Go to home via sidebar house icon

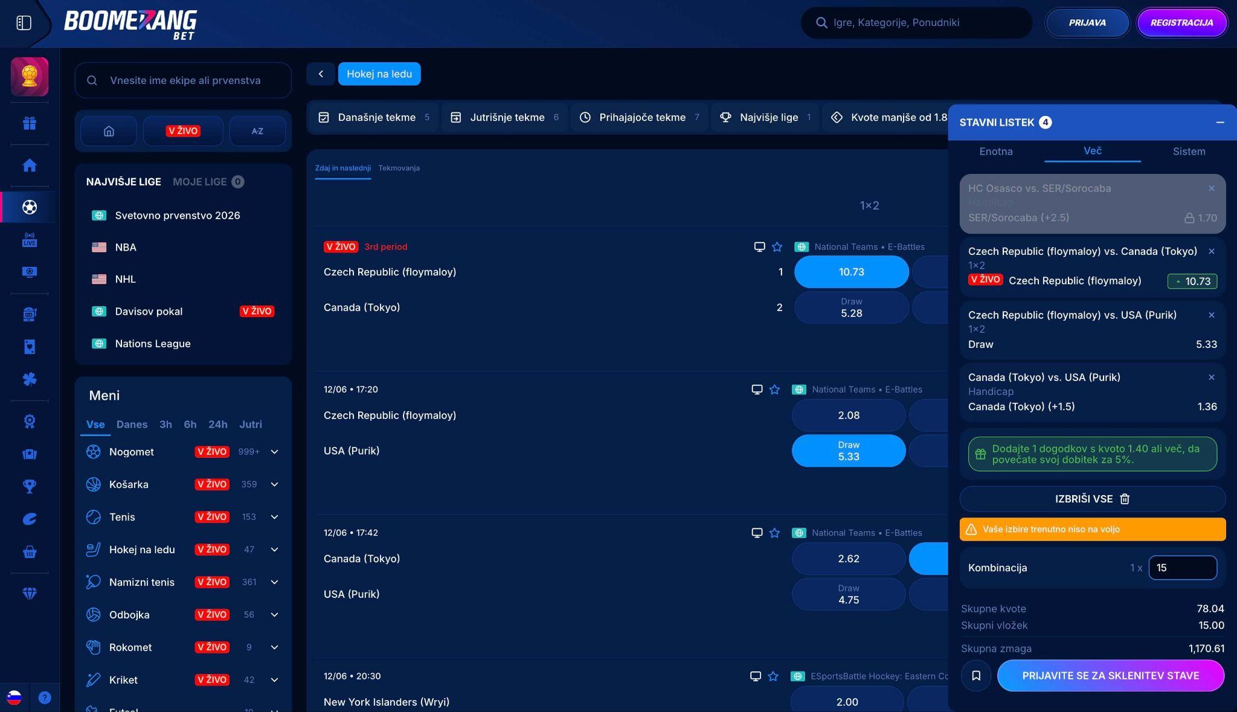click(x=30, y=165)
